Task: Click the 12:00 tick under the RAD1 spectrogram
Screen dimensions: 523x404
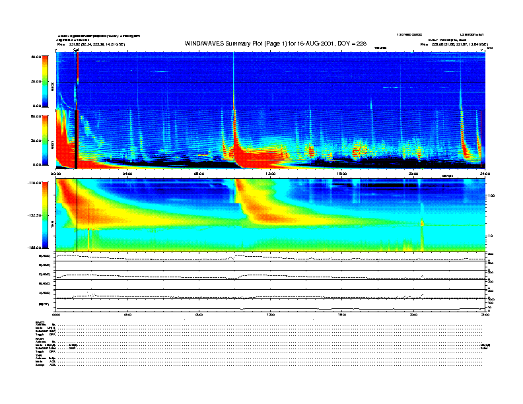Action: click(x=271, y=174)
